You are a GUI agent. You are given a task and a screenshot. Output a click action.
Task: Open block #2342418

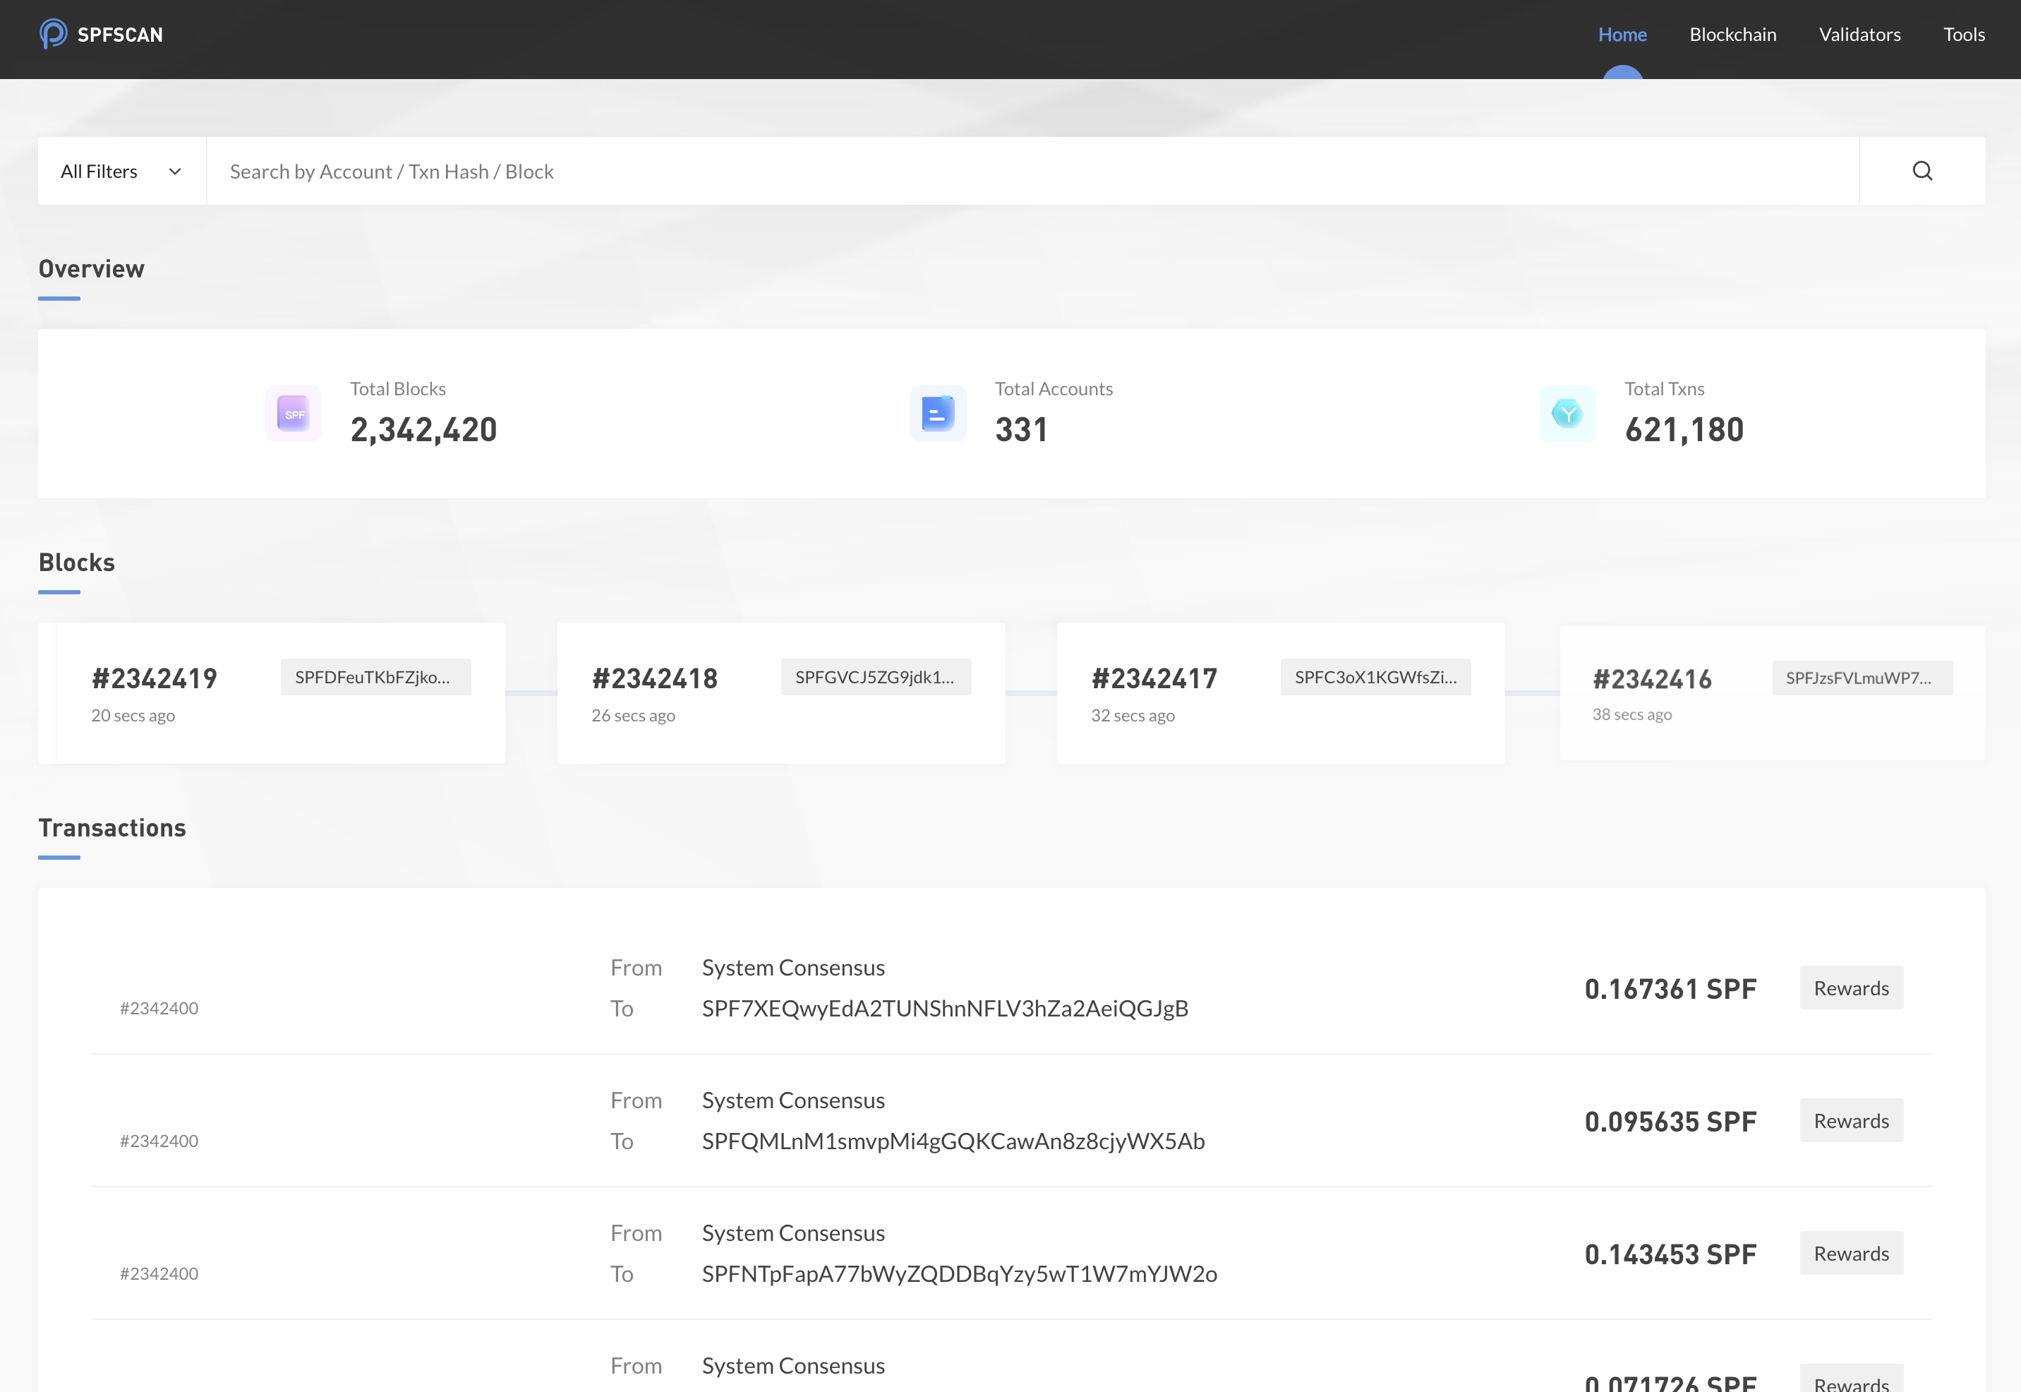click(655, 678)
